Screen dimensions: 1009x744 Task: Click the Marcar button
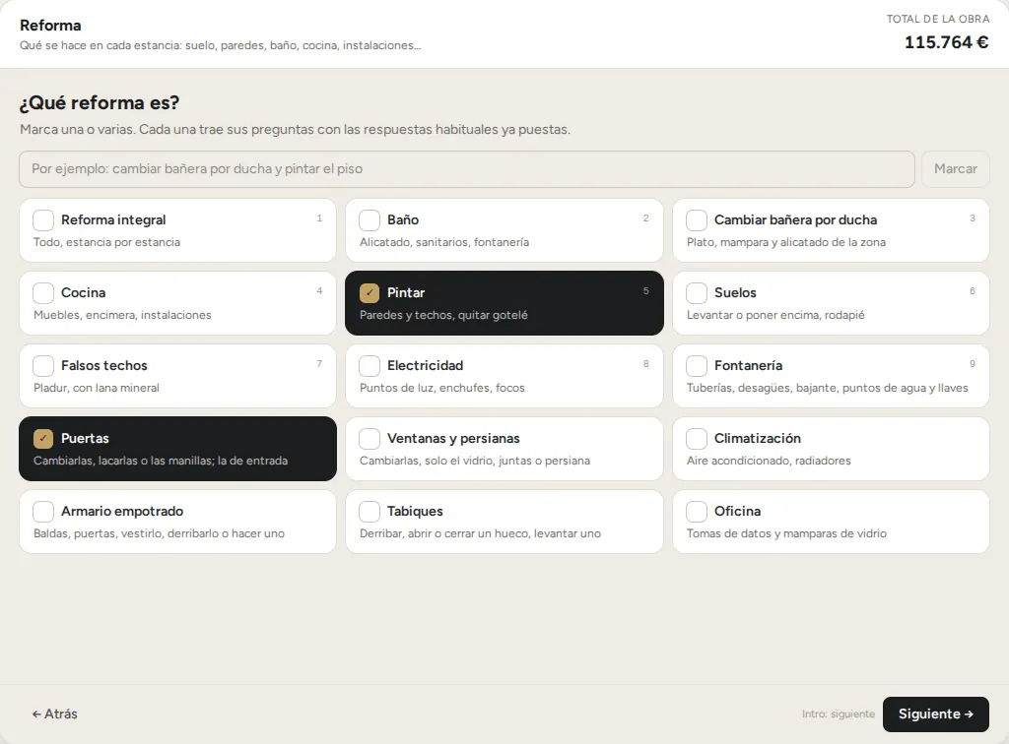point(956,169)
